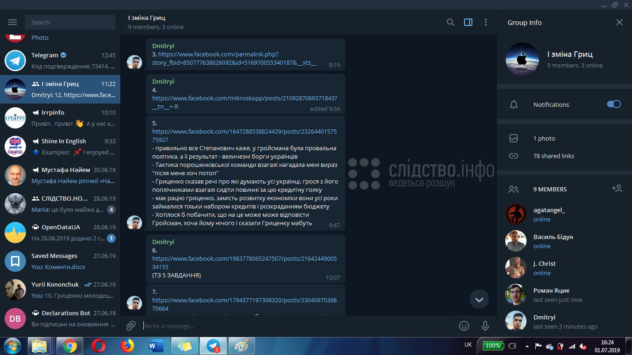
Task: Click the group avatar in Group Info
Action: pos(522,59)
